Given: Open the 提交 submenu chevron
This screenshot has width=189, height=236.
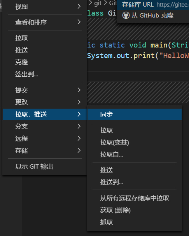Looking at the screenshot, I should point(79,90).
